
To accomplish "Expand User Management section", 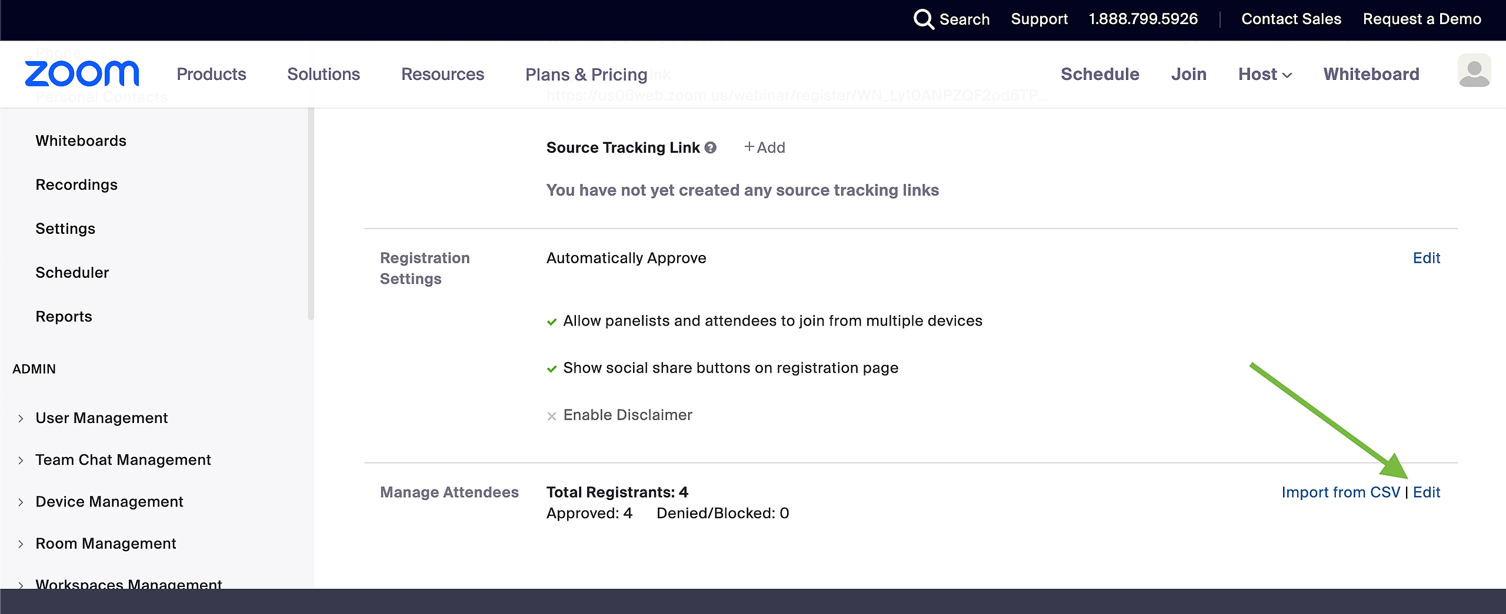I will pos(21,418).
